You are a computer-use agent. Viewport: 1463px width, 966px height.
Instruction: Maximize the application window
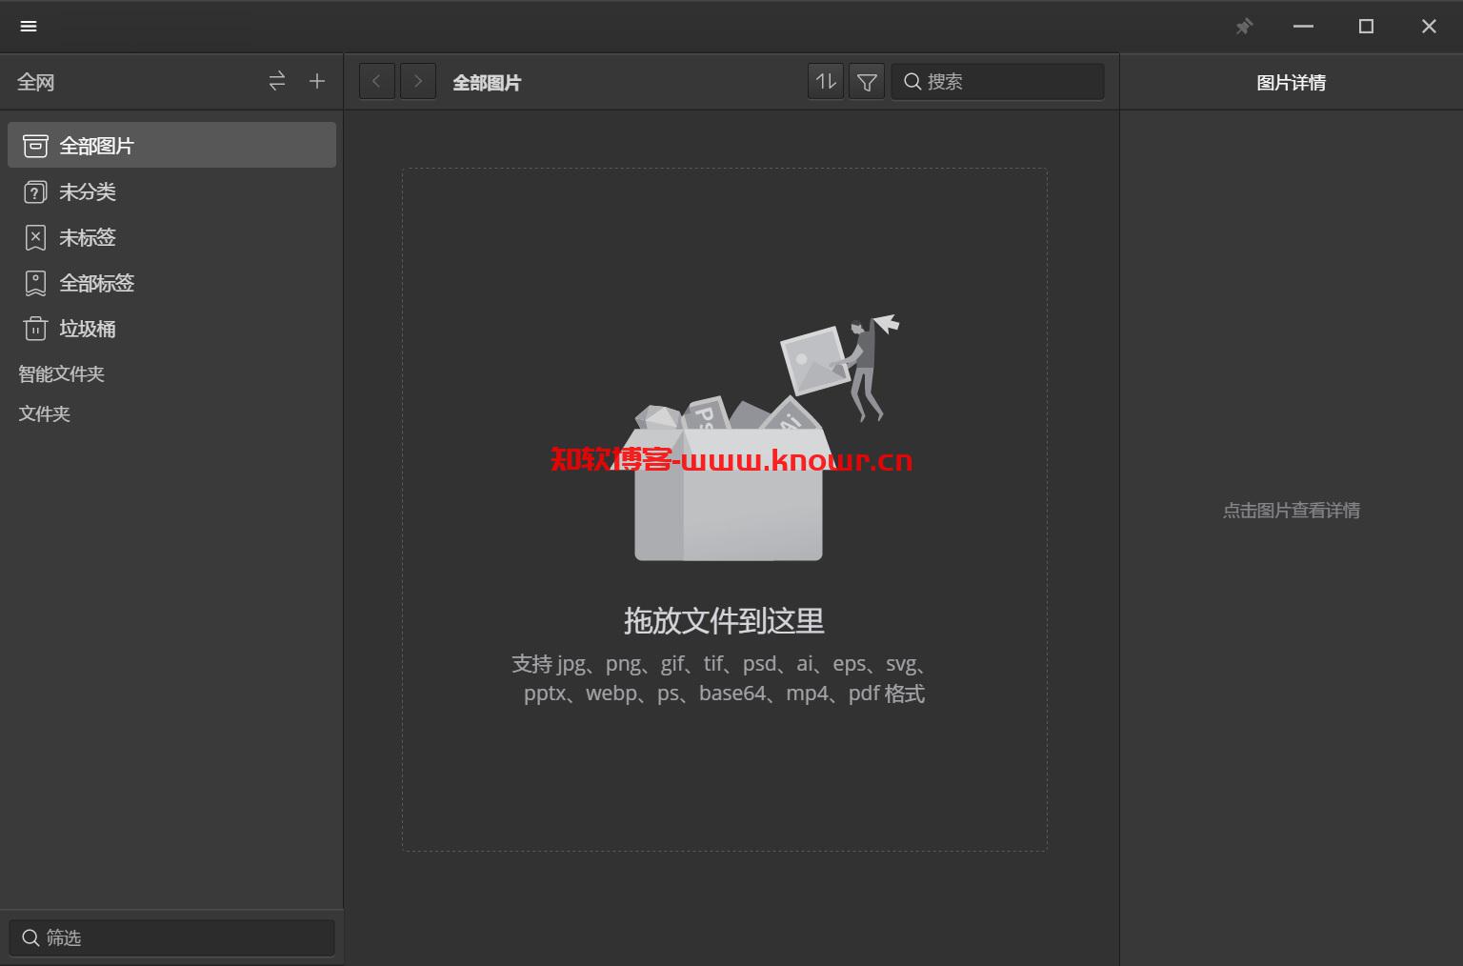(1366, 27)
